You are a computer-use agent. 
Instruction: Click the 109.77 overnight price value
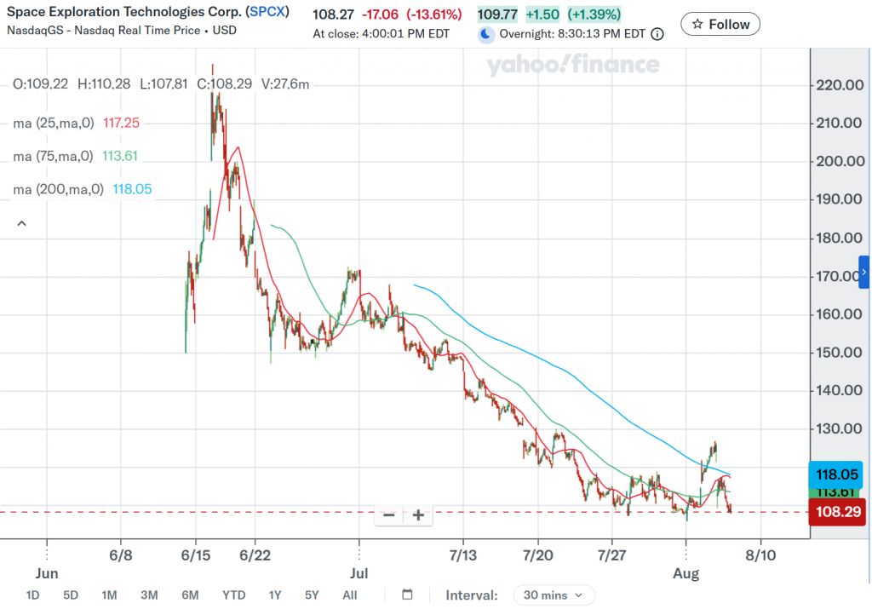coord(497,14)
